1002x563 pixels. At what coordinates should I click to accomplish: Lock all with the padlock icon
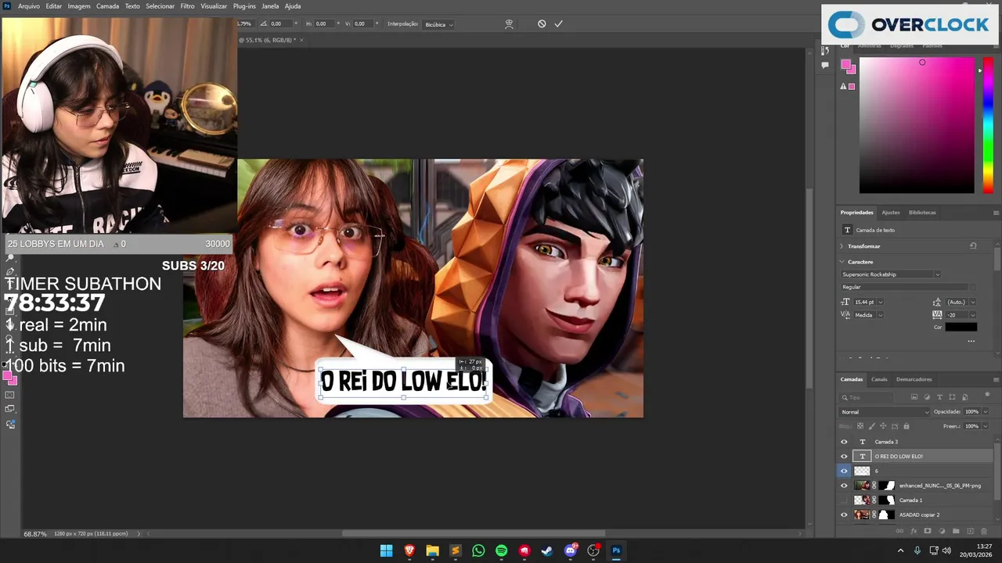(x=906, y=426)
